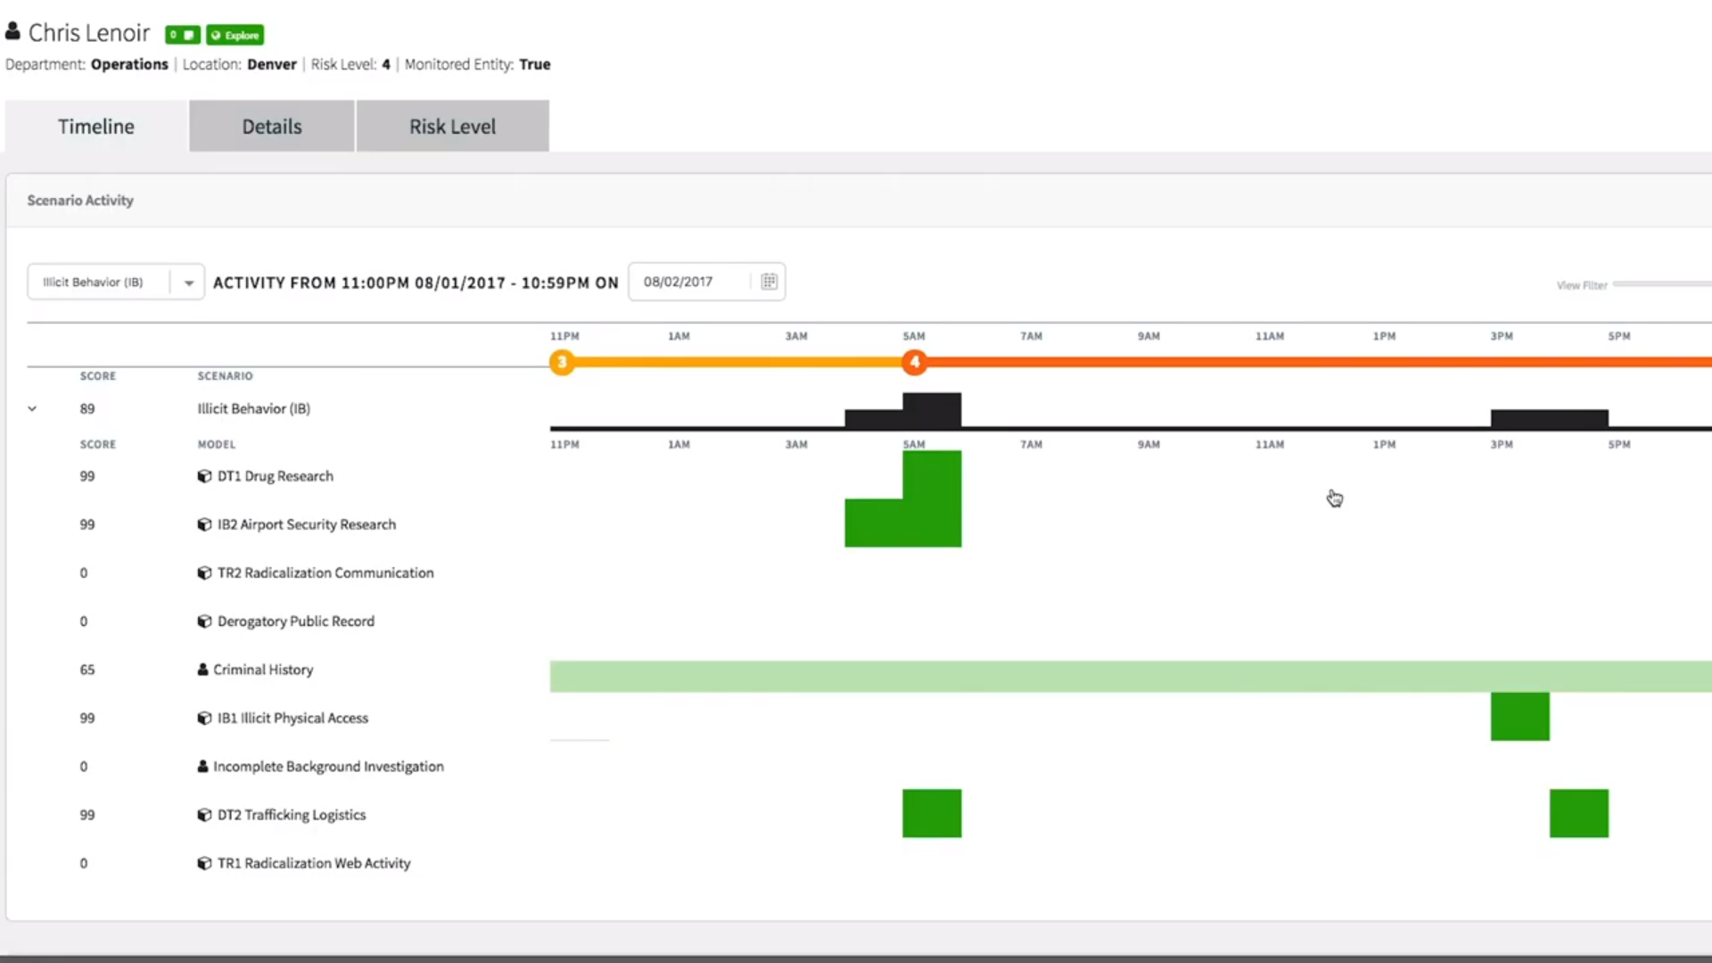Click the Explore button next to Chris Lenoir
The width and height of the screenshot is (1712, 963).
point(235,35)
